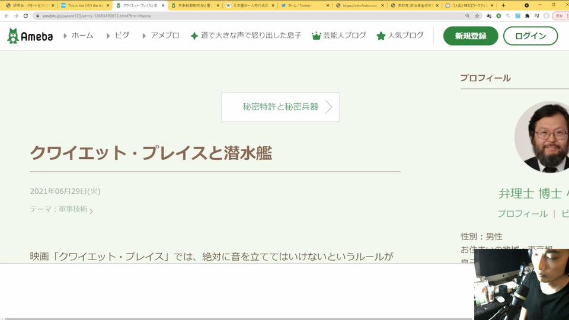The image size is (569, 320).
Task: Click the circular dot icon in title bar
Action: click(x=526, y=5)
